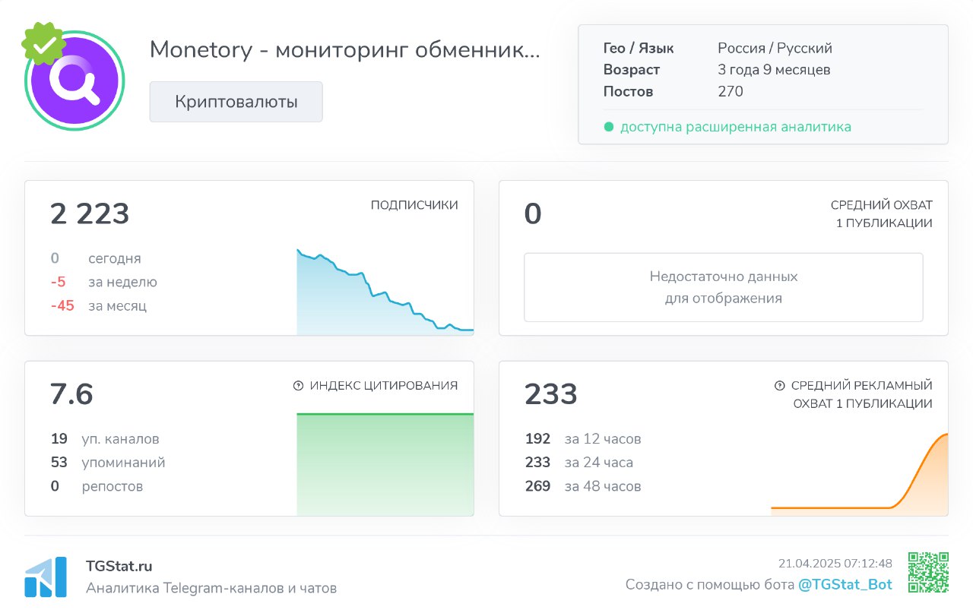This screenshot has width=973, height=610.
Task: Click the average reach value 0
Action: [533, 214]
